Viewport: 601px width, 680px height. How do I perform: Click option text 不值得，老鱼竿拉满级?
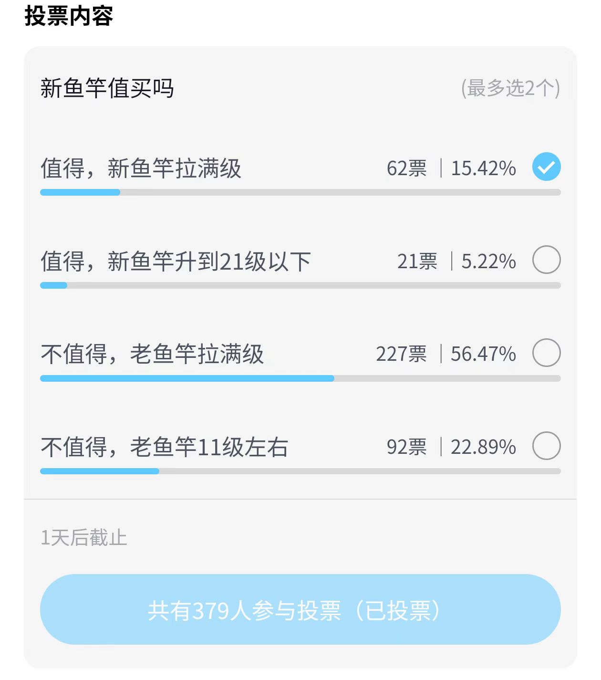152,354
